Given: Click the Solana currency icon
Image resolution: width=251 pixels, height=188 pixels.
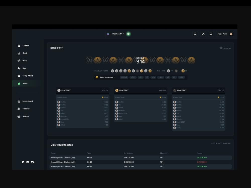Looking at the screenshot, I should click(108, 34).
